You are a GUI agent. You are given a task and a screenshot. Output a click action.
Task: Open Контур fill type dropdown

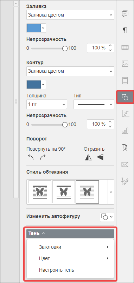click(70, 71)
